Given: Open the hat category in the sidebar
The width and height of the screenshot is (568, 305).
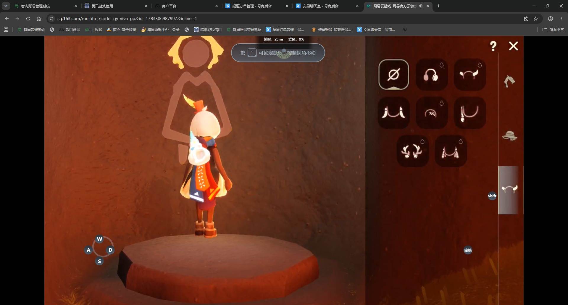Looking at the screenshot, I should click(x=509, y=136).
